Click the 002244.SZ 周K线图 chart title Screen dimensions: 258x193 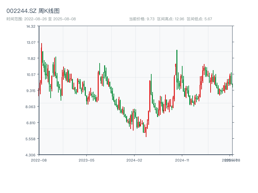coord(33,11)
